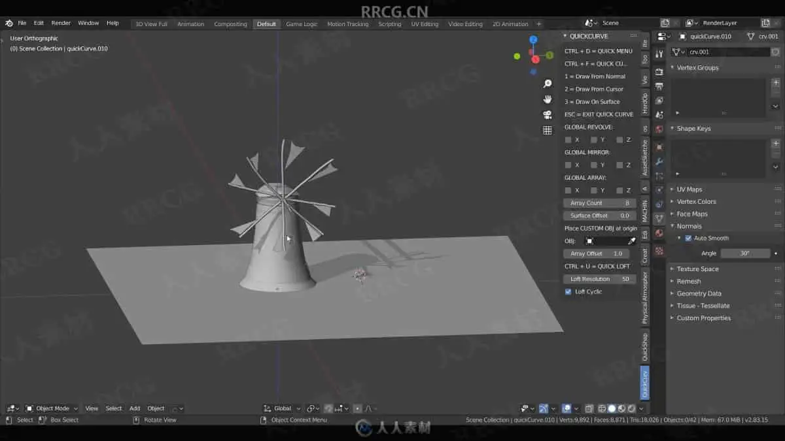The image size is (785, 441).
Task: Enable Global Mirror X checkbox
Action: coord(568,165)
